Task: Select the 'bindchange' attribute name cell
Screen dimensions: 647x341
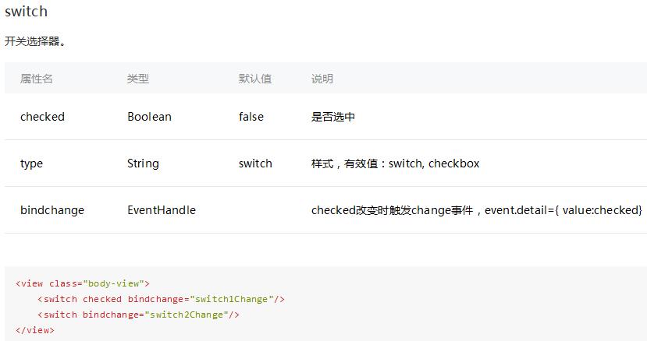Action: point(52,210)
